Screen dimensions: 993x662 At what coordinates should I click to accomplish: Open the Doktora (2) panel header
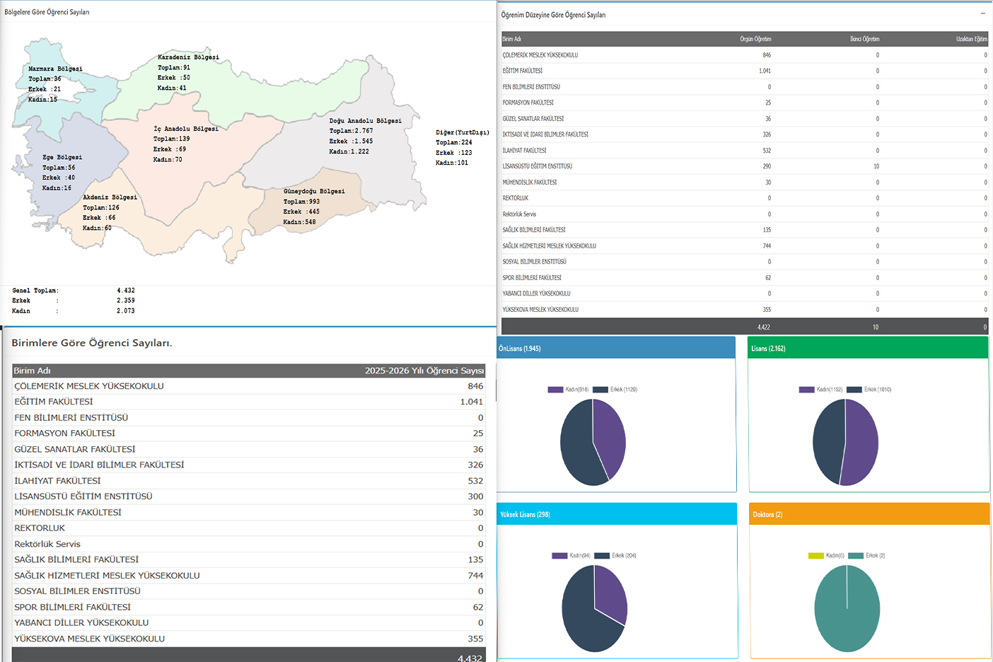coord(869,514)
